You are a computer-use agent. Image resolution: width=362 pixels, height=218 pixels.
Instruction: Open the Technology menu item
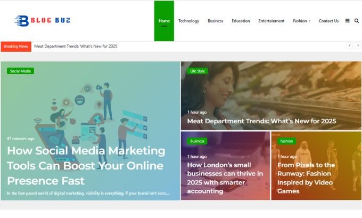pos(188,21)
